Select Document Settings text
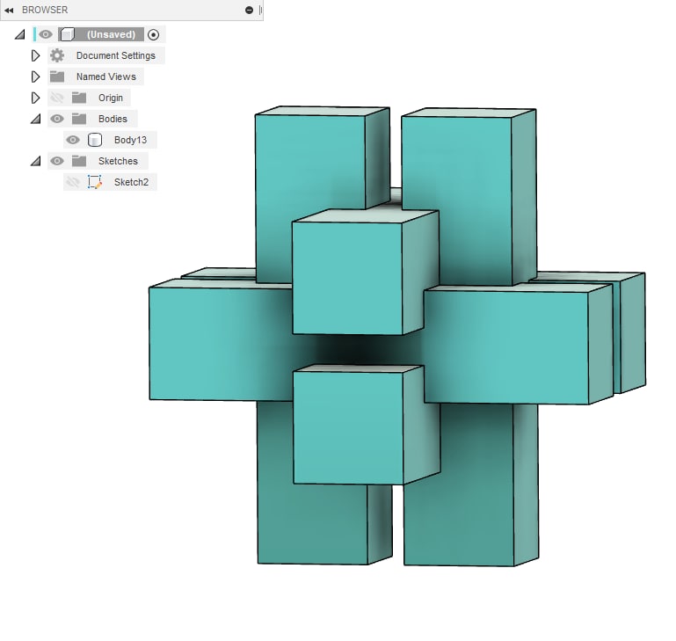This screenshot has width=676, height=641. (x=115, y=55)
